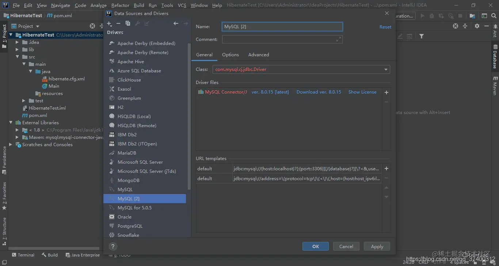The height and width of the screenshot is (266, 499).
Task: Click Download ver. 8.0.15 link
Action: [319, 92]
